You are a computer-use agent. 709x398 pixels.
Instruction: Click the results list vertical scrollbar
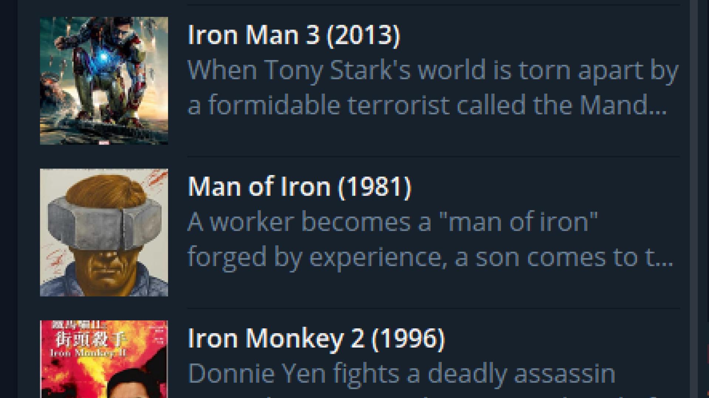[x=694, y=199]
